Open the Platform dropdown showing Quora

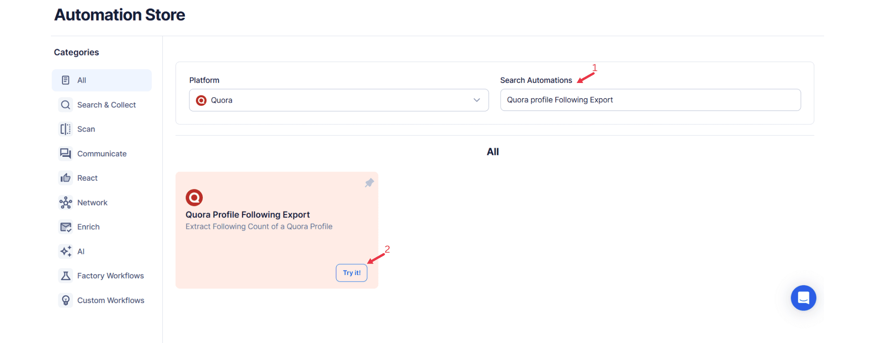point(339,100)
